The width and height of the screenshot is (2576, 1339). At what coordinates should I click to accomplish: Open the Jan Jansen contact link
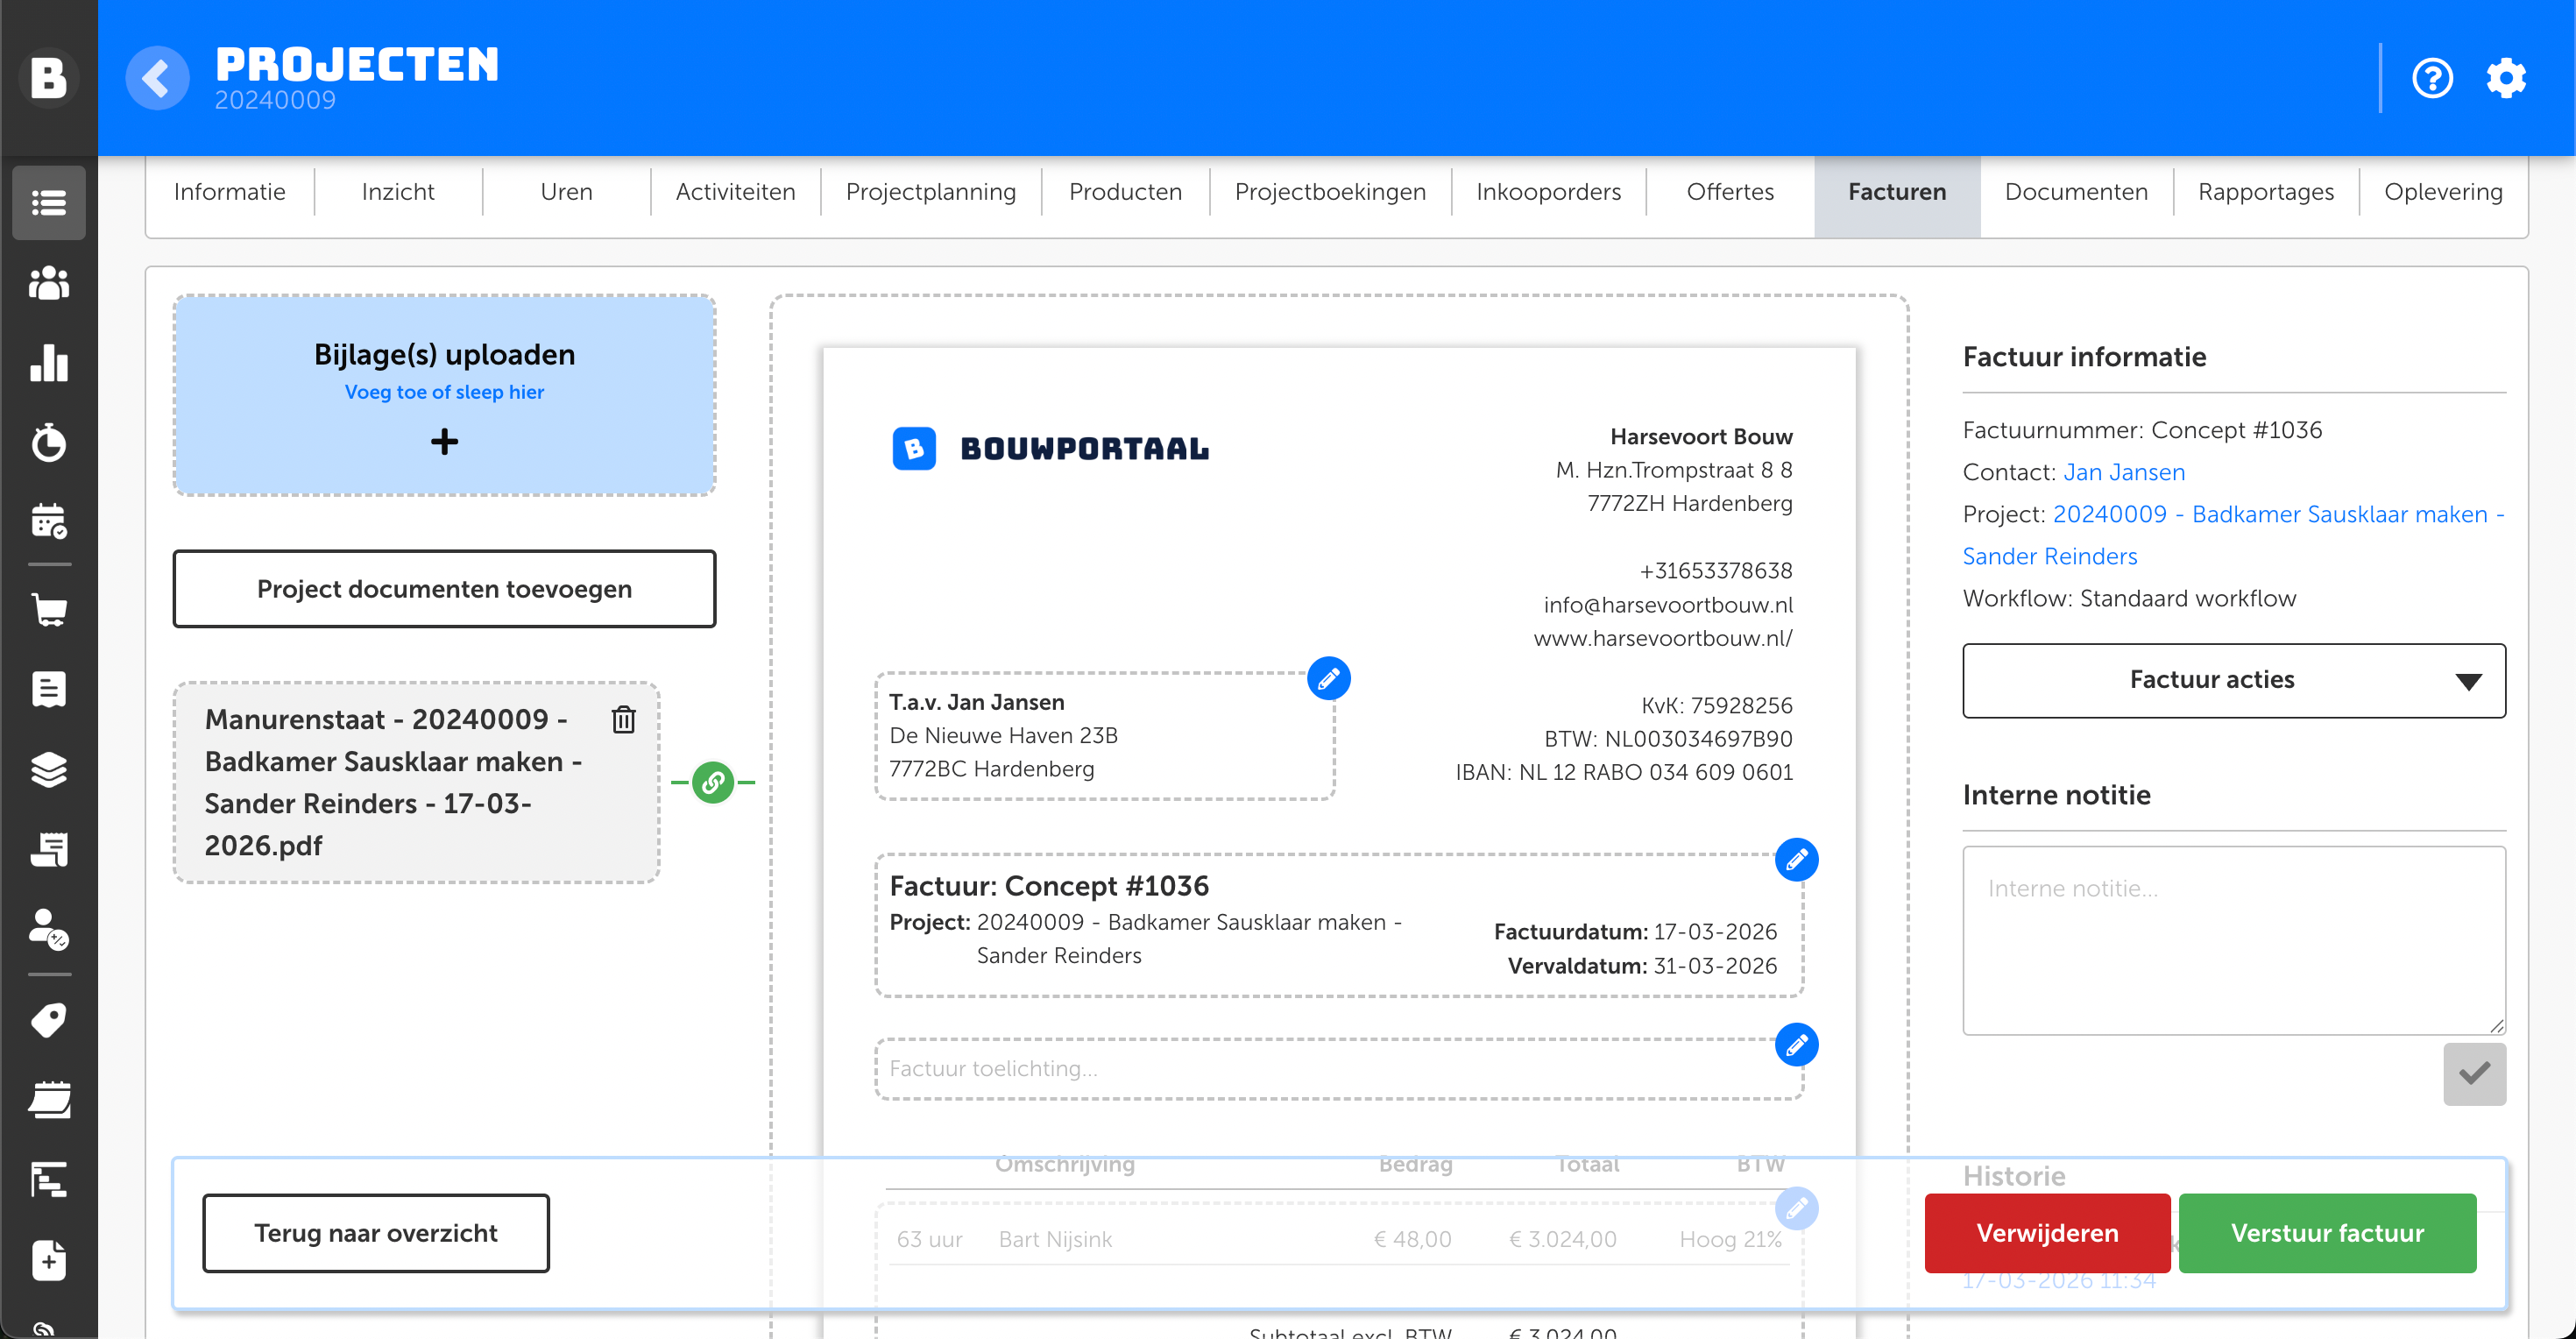(x=2124, y=472)
